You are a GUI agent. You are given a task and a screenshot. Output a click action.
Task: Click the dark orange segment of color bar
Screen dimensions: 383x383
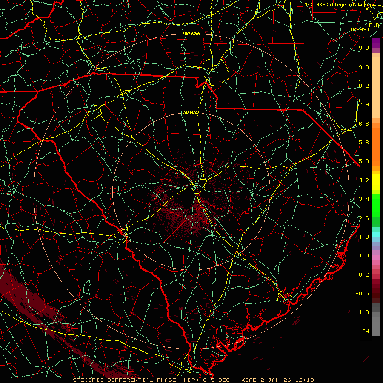click(x=376, y=146)
